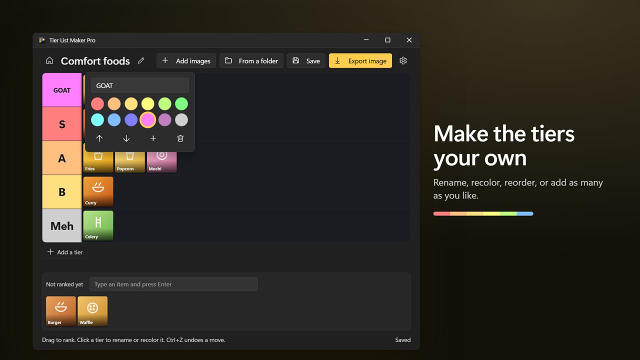This screenshot has height=360, width=640.
Task: Move the GOAT tier up
Action: pos(99,138)
